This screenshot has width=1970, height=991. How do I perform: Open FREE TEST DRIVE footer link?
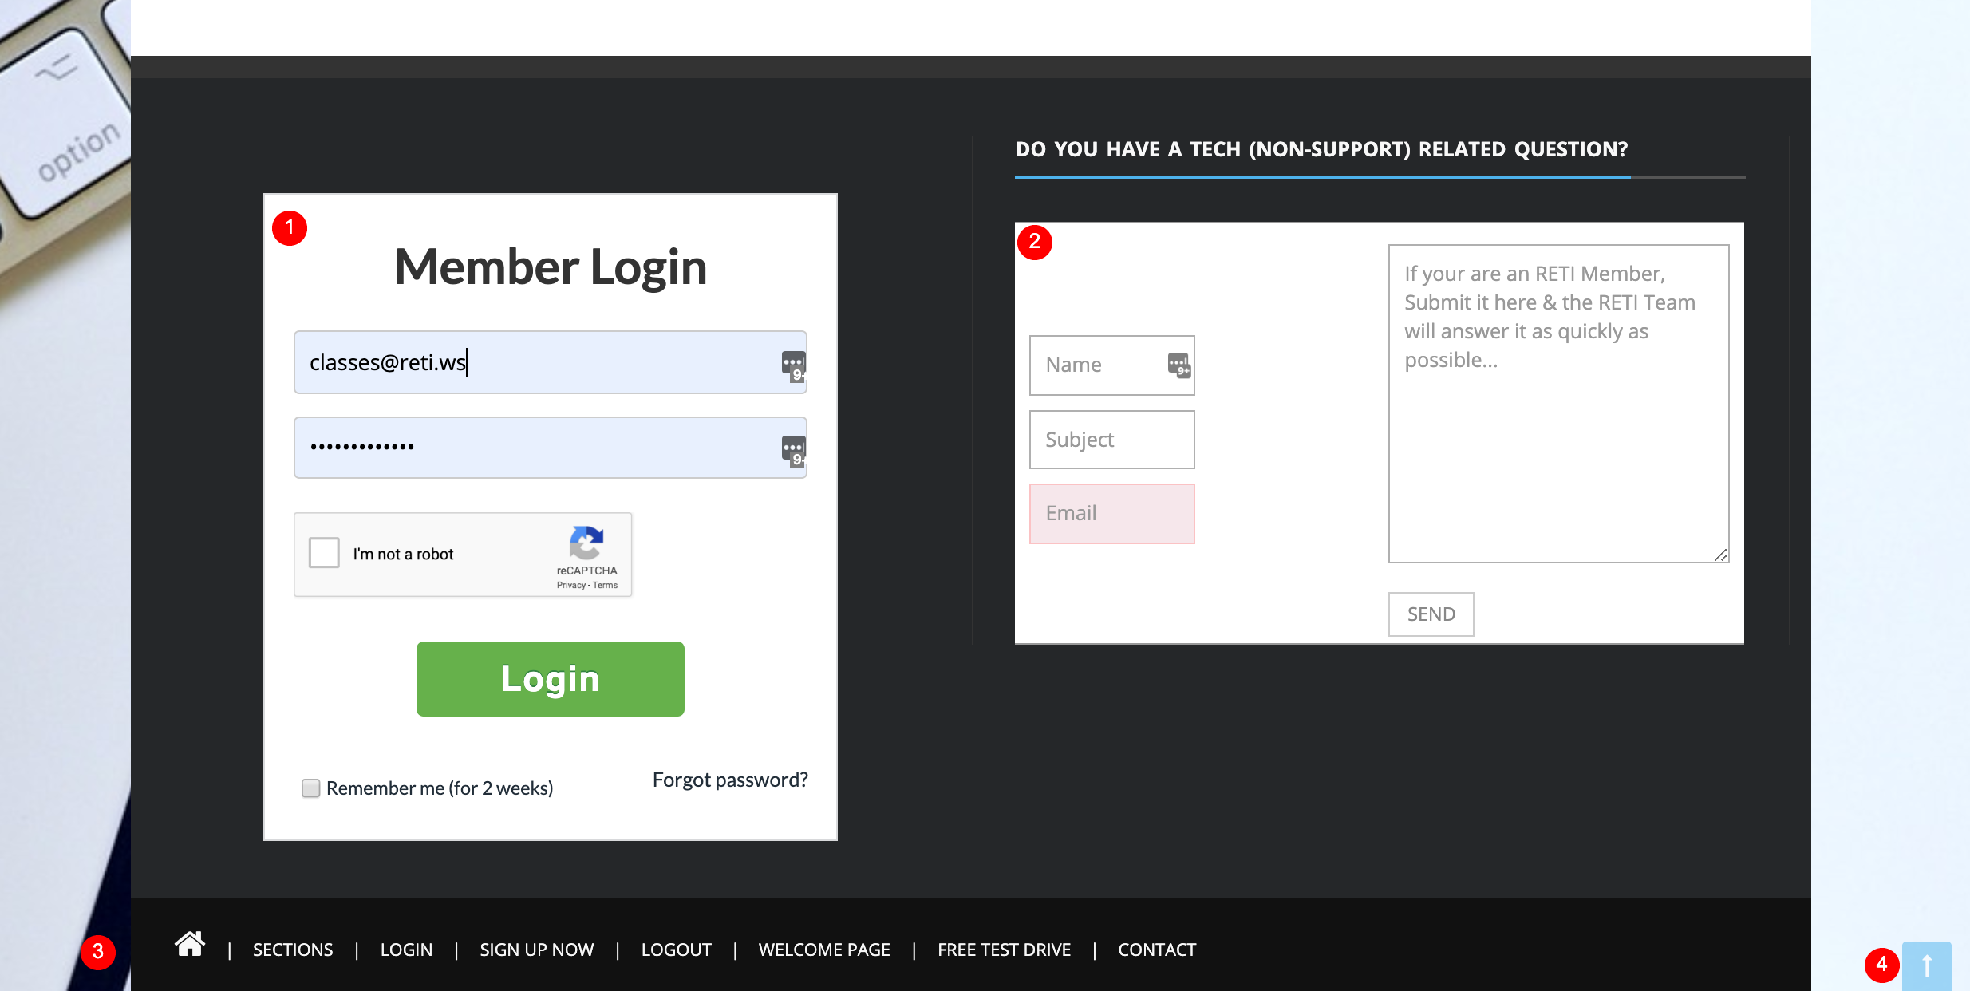tap(1005, 950)
